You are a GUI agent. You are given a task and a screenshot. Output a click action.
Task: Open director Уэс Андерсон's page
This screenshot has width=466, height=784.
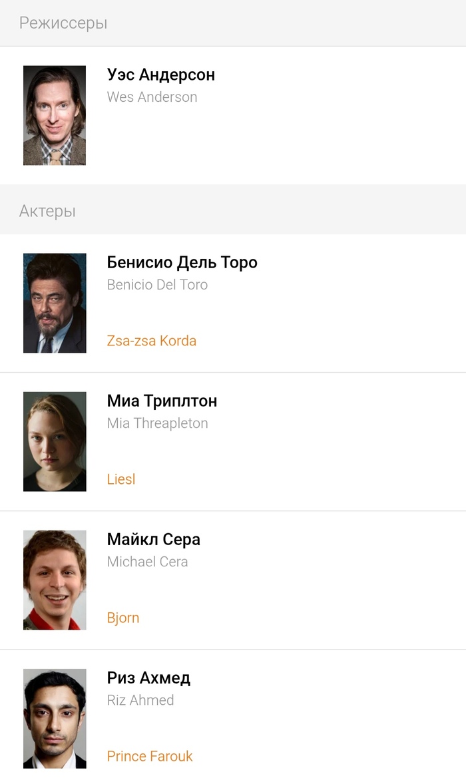161,75
